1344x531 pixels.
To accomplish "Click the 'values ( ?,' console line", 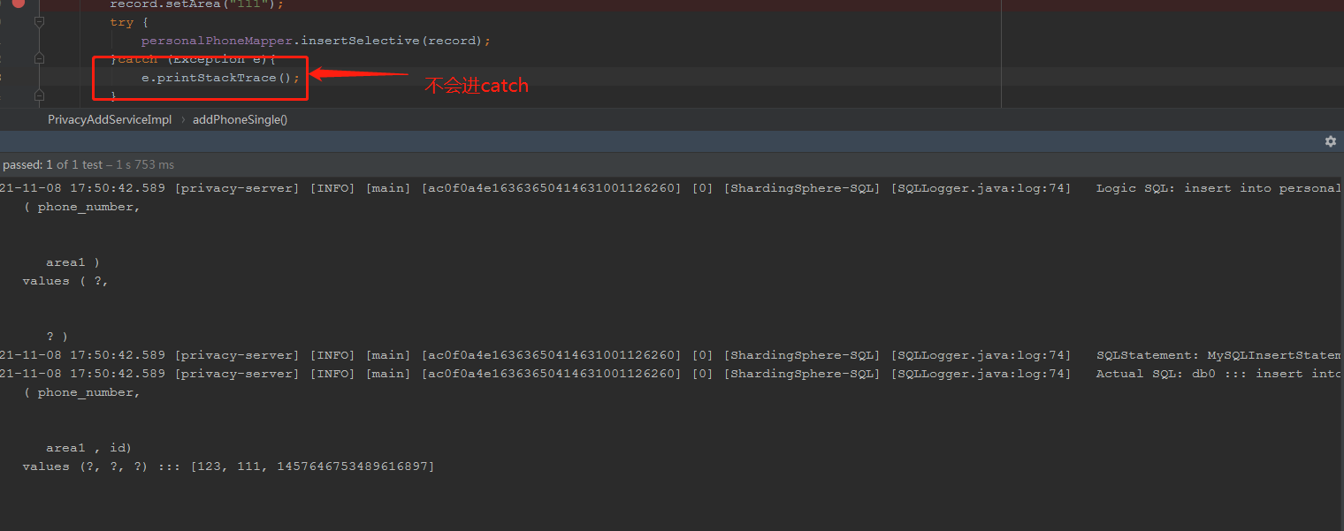I will 65,281.
